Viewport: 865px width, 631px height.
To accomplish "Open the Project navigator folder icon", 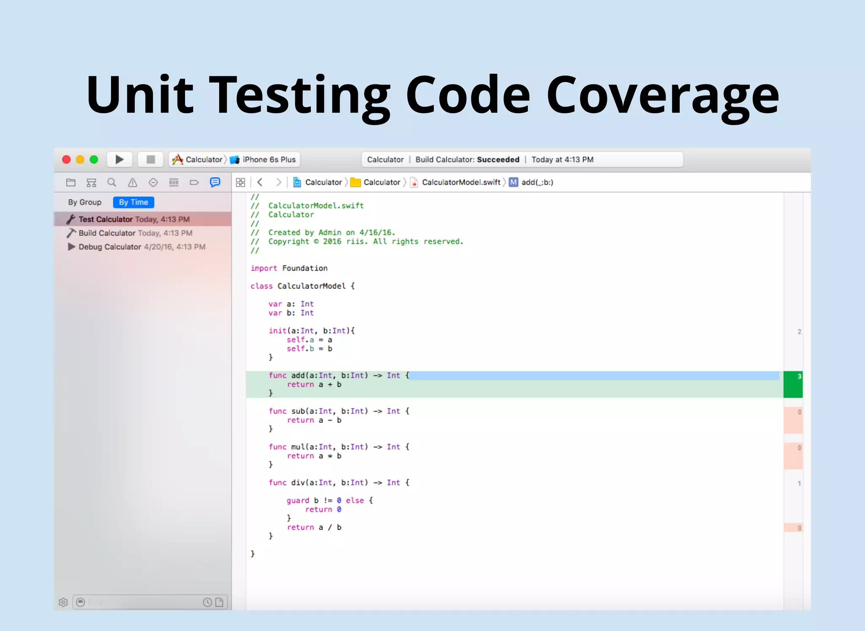I will tap(71, 182).
